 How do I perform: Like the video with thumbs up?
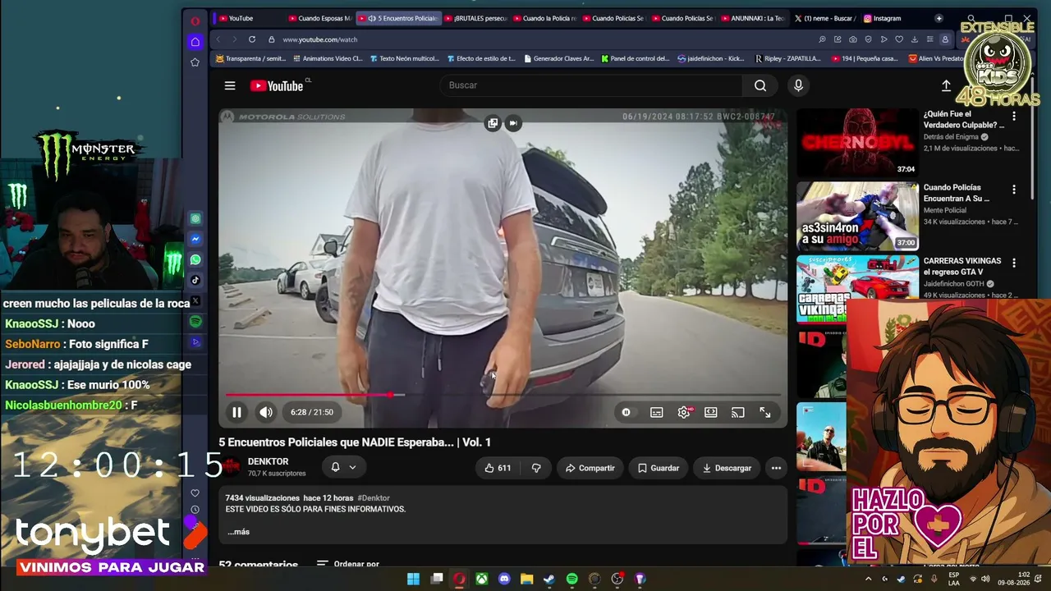click(x=498, y=468)
